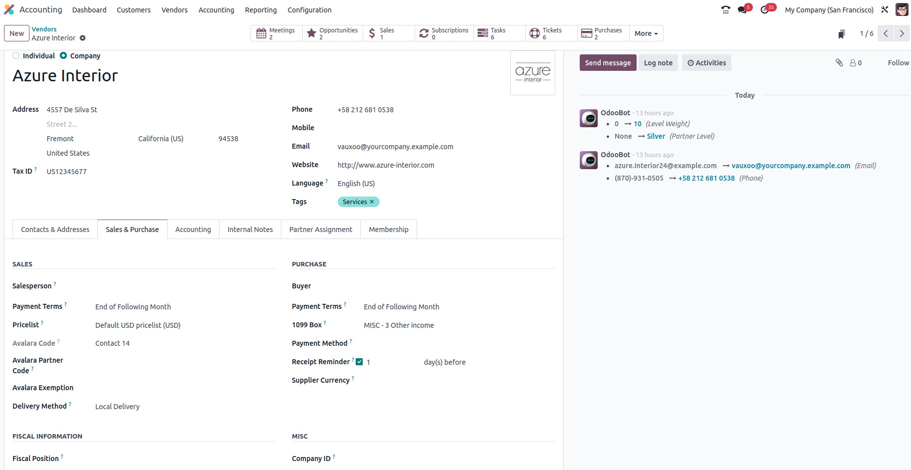Switch to the Accounting tab
This screenshot has height=470, width=911.
point(193,230)
